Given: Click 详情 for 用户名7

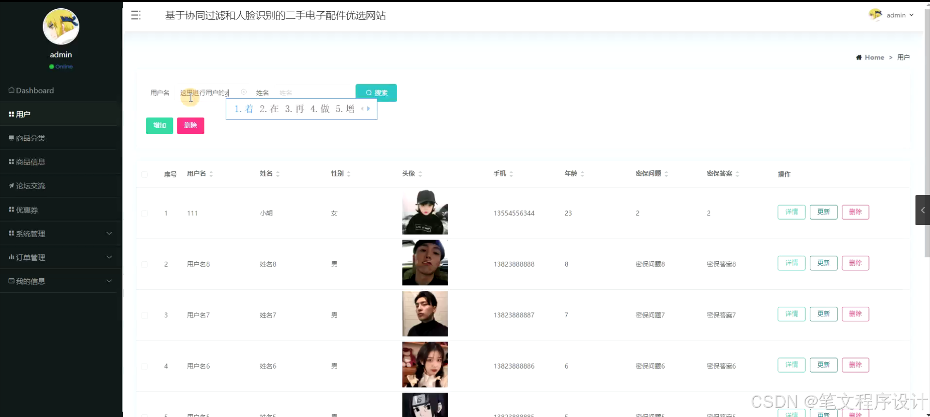Looking at the screenshot, I should 791,314.
